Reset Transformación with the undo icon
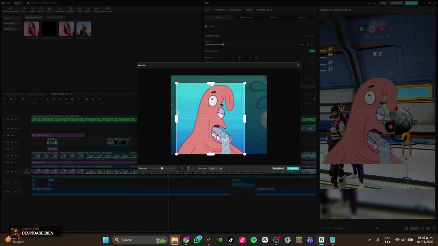The width and height of the screenshot is (438, 246). click(306, 36)
